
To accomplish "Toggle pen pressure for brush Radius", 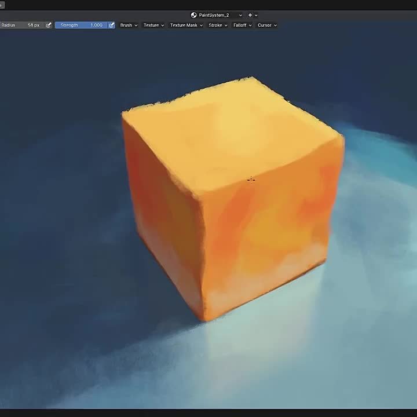I will (49, 25).
